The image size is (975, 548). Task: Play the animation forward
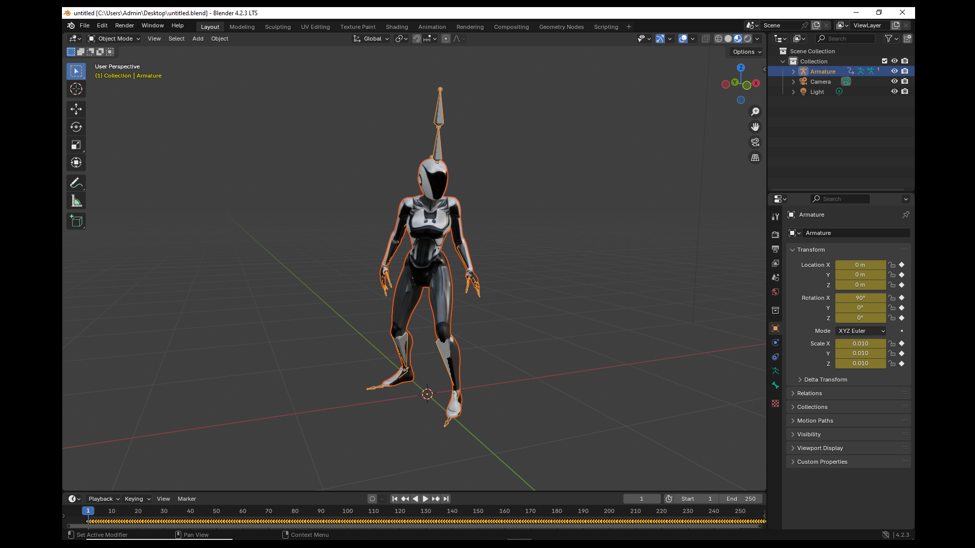click(426, 499)
